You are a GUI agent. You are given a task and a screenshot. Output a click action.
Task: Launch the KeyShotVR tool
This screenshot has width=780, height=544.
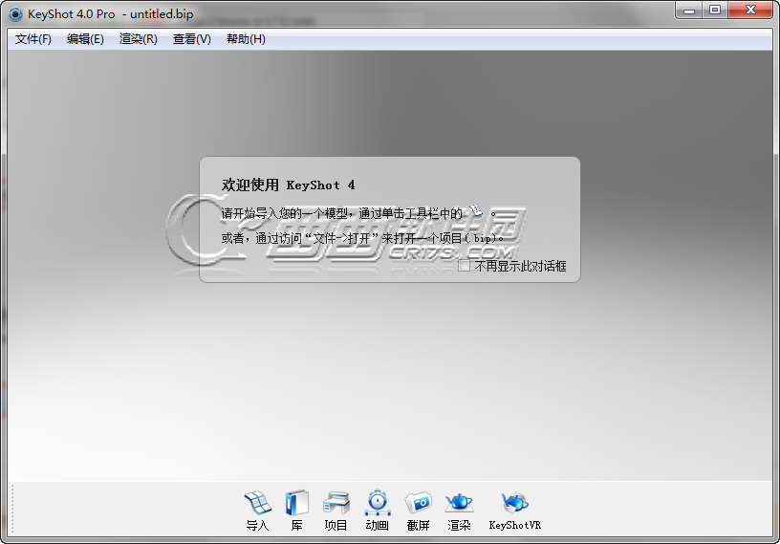pos(515,511)
